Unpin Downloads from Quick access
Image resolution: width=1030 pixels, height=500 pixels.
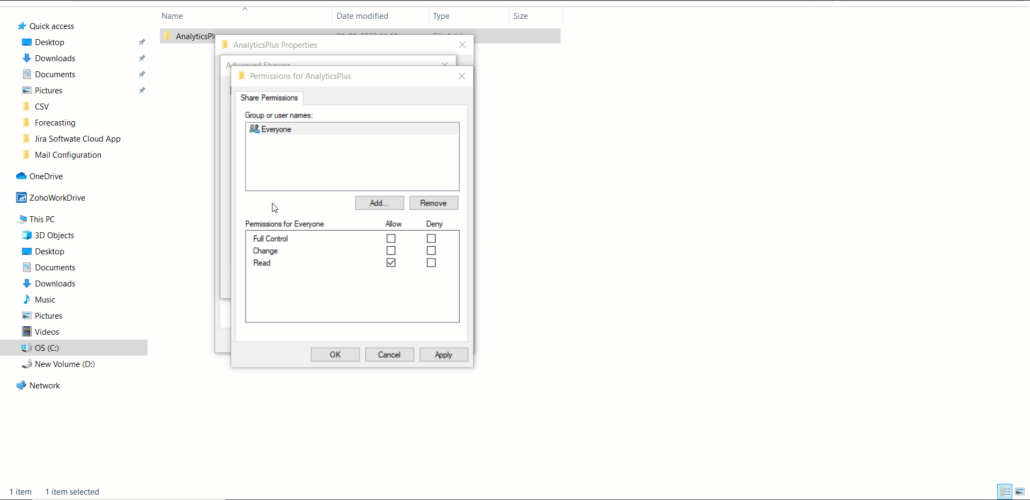coord(142,58)
